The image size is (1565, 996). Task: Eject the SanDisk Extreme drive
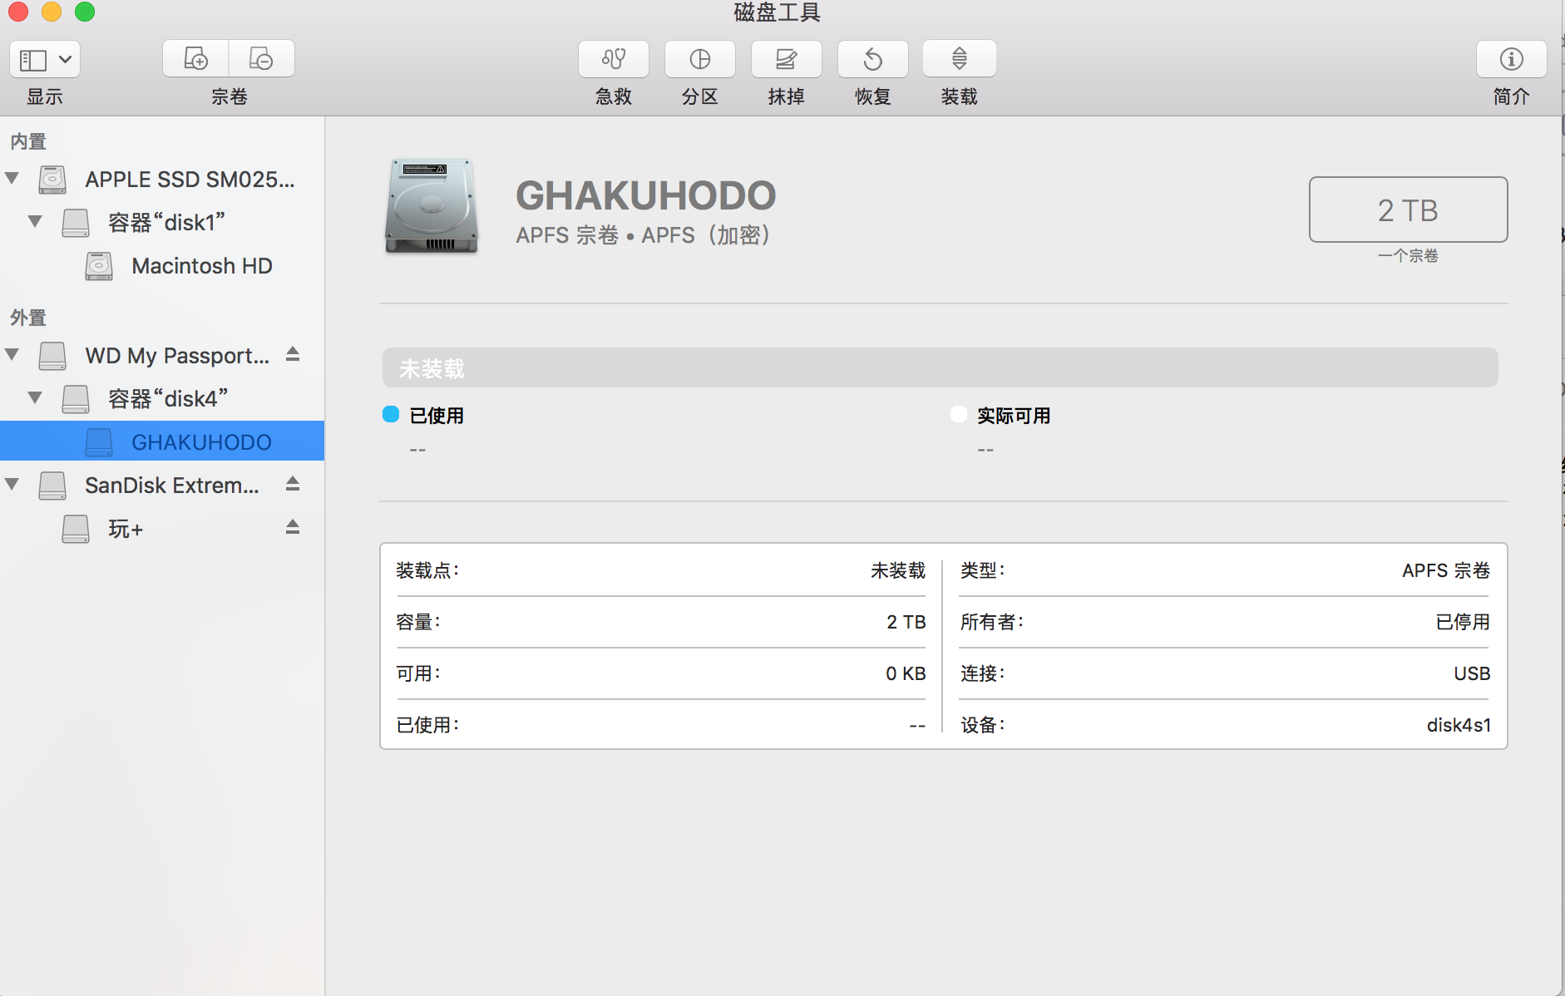coord(293,485)
